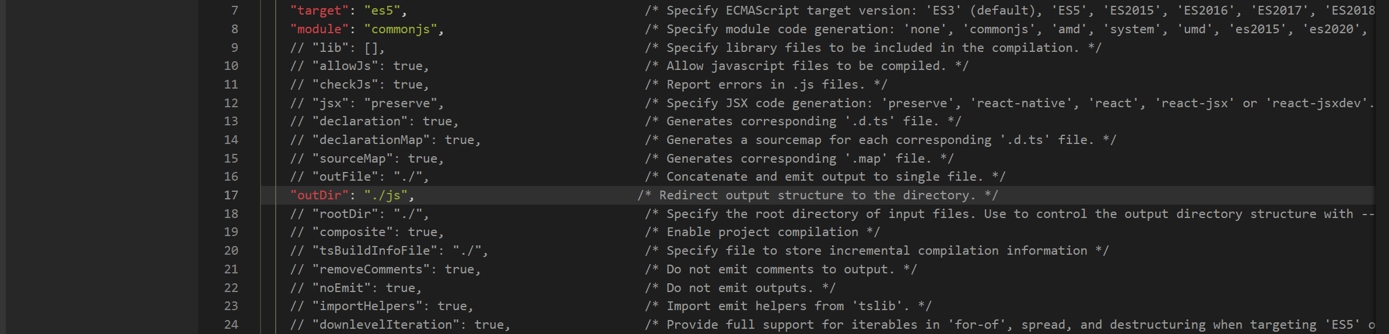The height and width of the screenshot is (334, 1389).
Task: Click the "Specify module code generation" comment
Action: pos(1006,29)
